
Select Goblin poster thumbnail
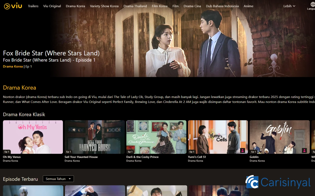(x=280, y=137)
